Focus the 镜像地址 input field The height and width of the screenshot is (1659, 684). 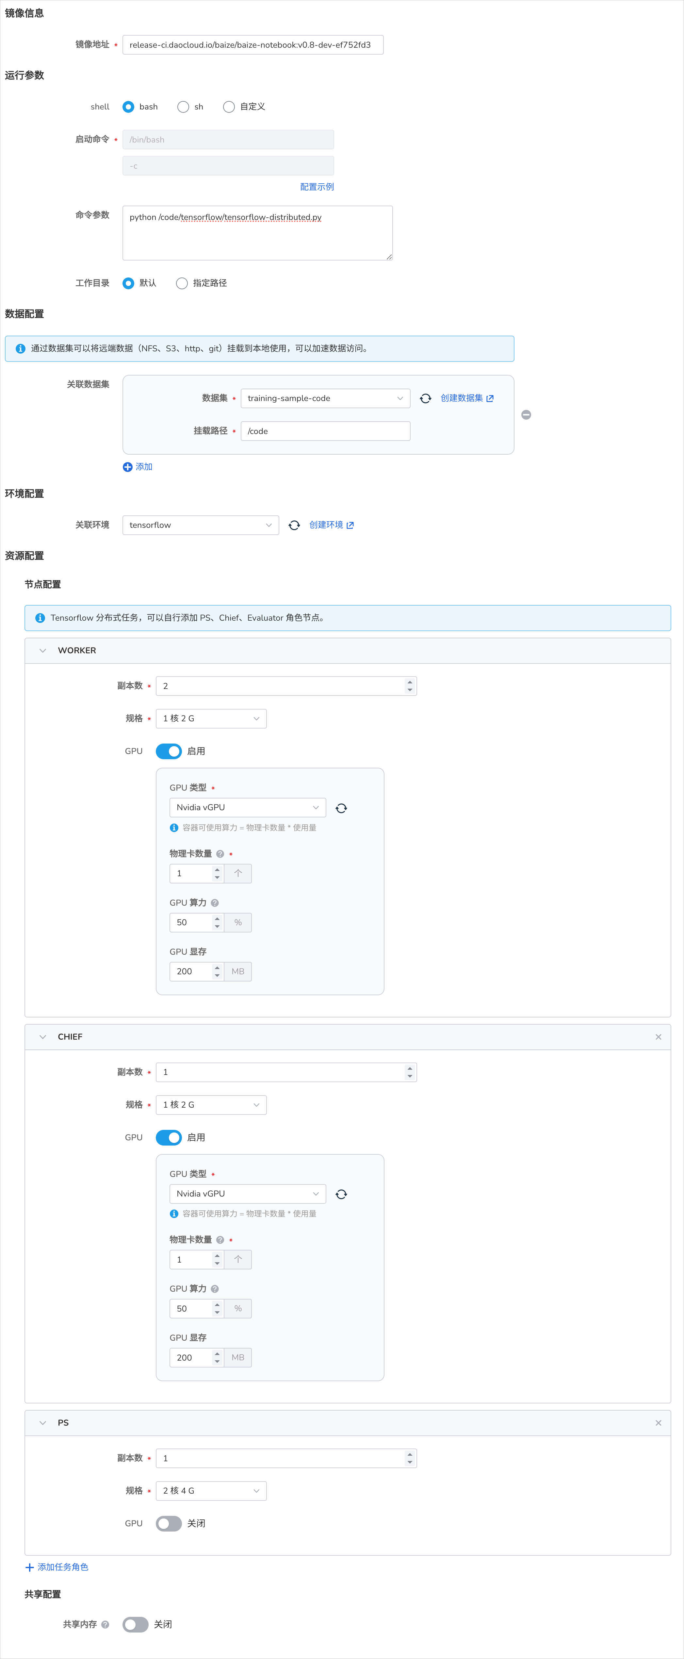click(253, 45)
